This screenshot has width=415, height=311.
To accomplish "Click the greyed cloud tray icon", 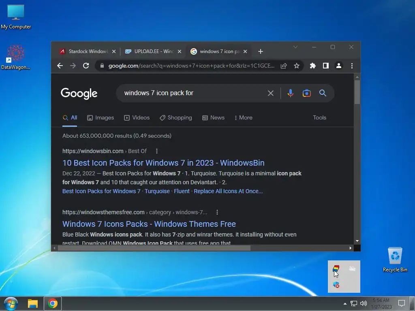I will pos(352,269).
